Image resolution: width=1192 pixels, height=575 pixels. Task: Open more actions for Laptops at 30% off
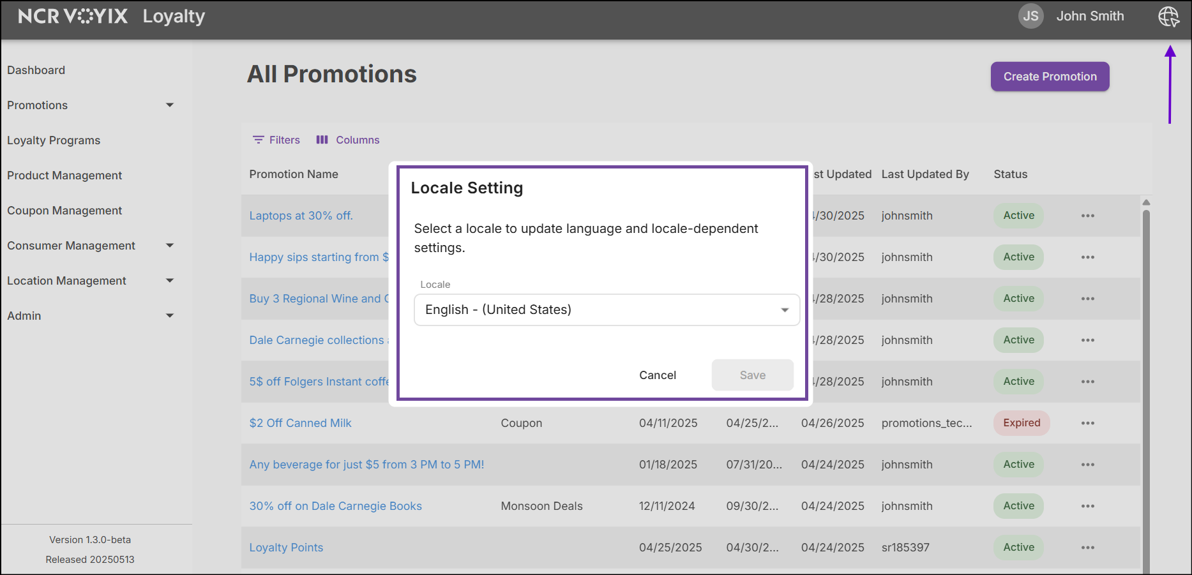(1088, 216)
